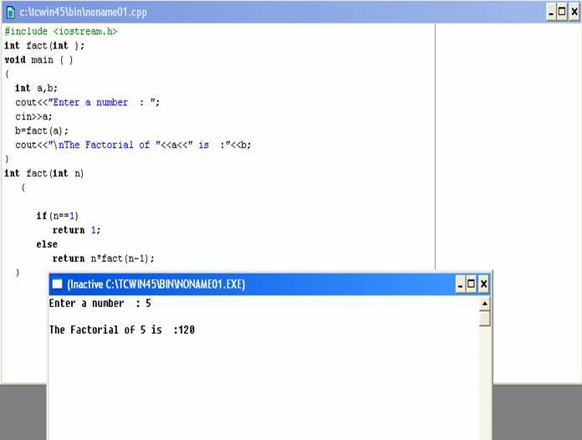This screenshot has width=582, height=440.
Task: Maximize the NONAME01.EXE output window
Action: (x=471, y=284)
